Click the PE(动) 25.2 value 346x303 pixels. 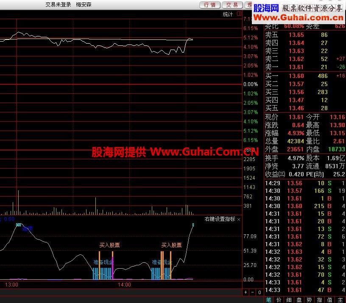[339, 174]
